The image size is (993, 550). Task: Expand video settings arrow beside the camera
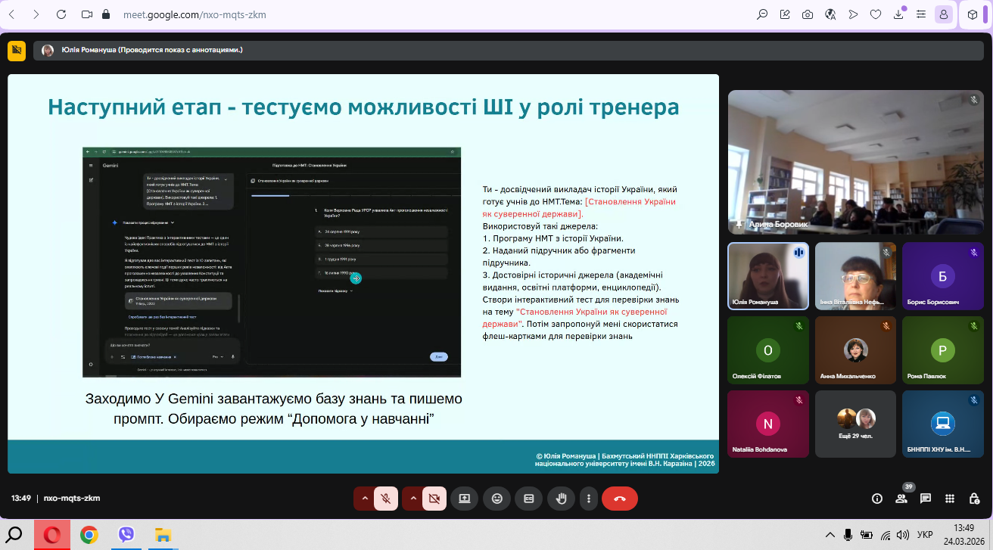coord(412,499)
